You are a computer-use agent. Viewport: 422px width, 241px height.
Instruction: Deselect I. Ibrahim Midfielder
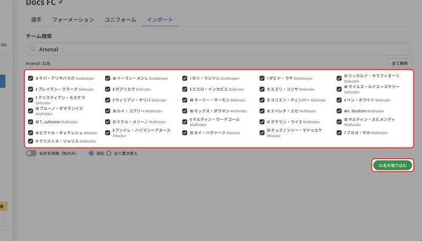click(x=339, y=111)
